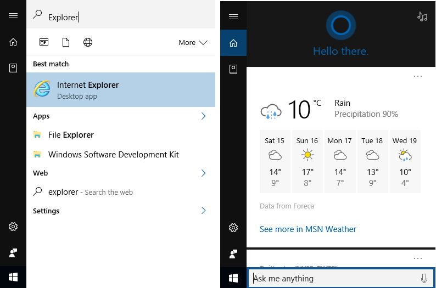Click Data from Foreca text

[287, 206]
